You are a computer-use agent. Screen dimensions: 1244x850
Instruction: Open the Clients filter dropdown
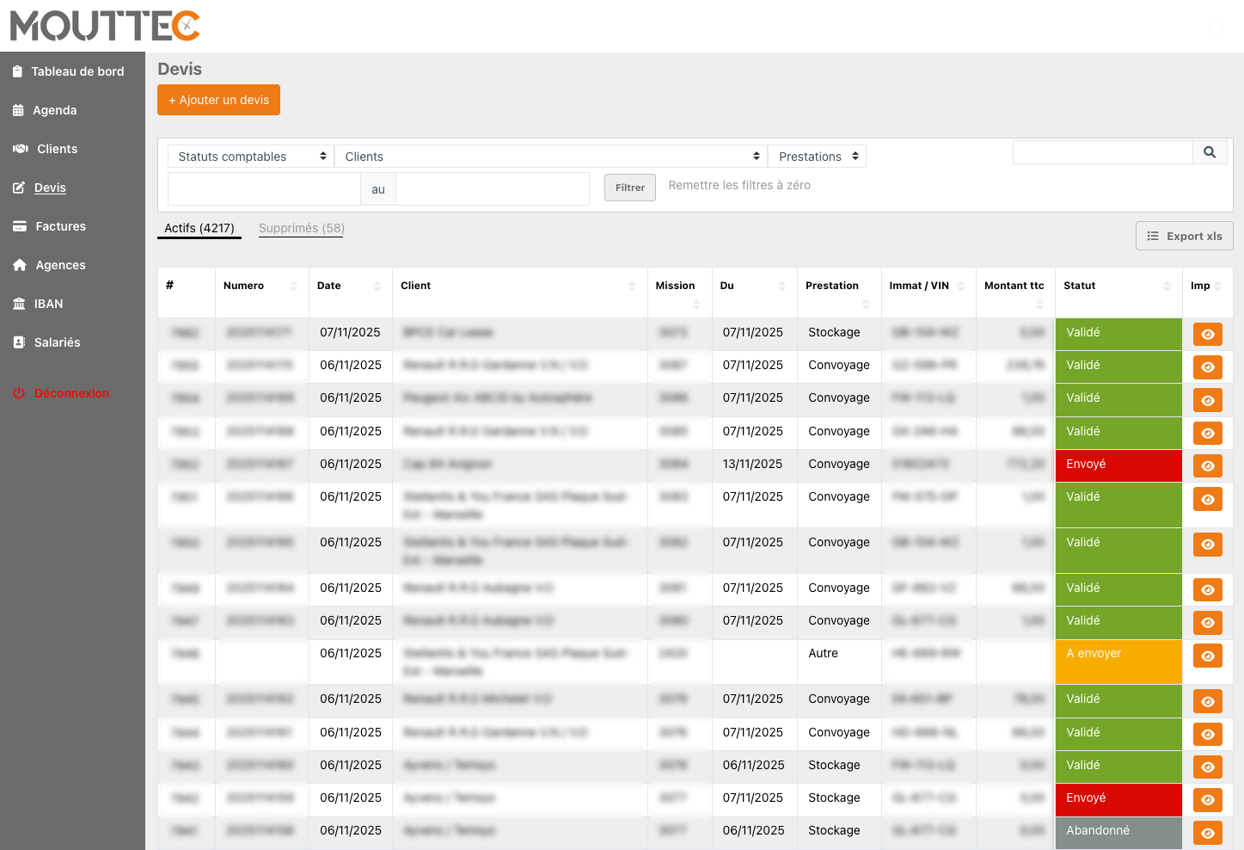pos(551,157)
